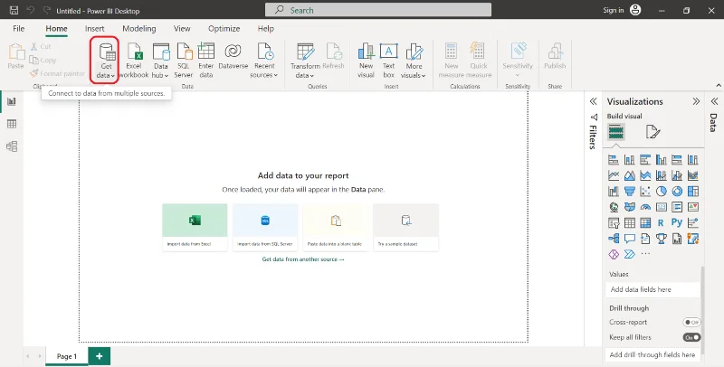Open more visuals ellipsis in Visualizations pane
The height and width of the screenshot is (367, 724).
click(x=645, y=254)
